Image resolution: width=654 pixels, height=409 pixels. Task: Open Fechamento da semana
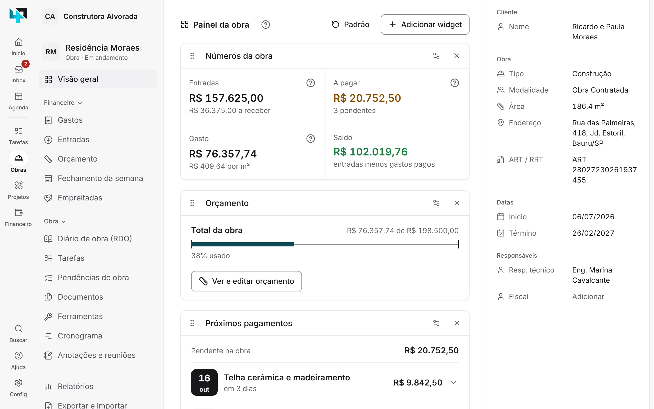[x=98, y=178]
